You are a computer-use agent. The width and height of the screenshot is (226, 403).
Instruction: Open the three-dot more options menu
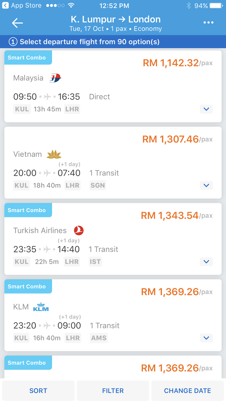click(x=208, y=23)
